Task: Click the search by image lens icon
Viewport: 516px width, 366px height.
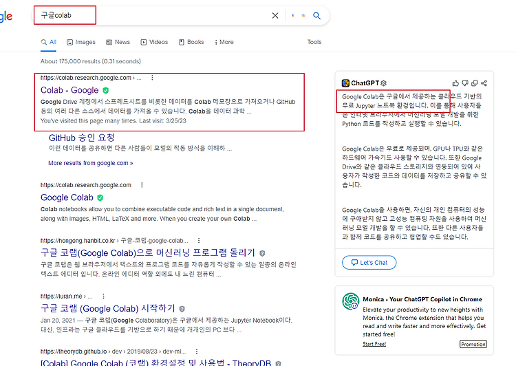Action: tap(303, 15)
